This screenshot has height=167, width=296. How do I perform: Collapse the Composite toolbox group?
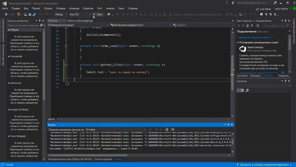[9, 57]
